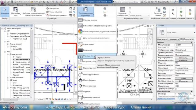Select Библиотеки наборов характеристик entry

pyautogui.click(x=97, y=26)
